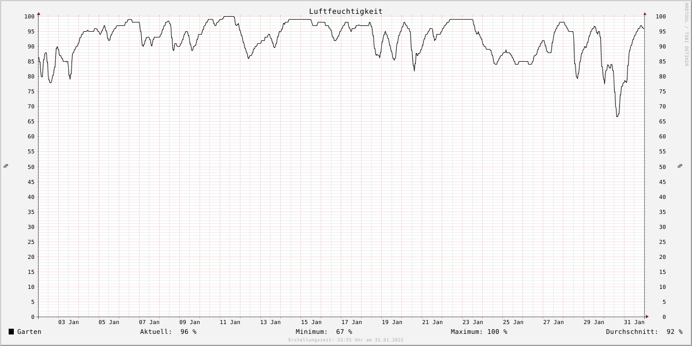Viewport: 692px width, 346px height.
Task: Click the black Garten legend color square
Action: pos(11,332)
